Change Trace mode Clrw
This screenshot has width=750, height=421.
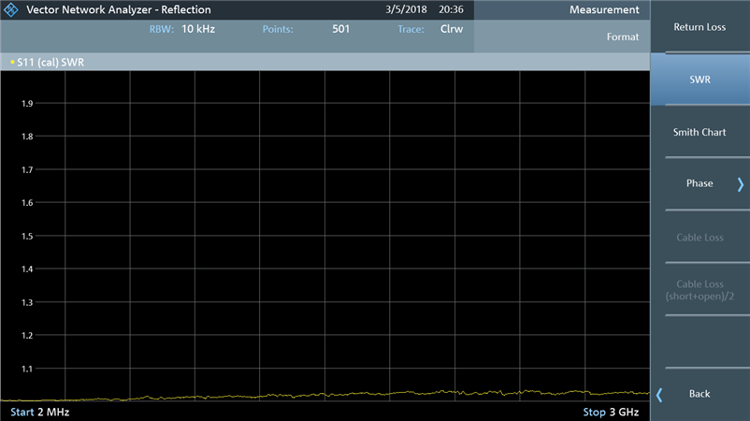[452, 29]
